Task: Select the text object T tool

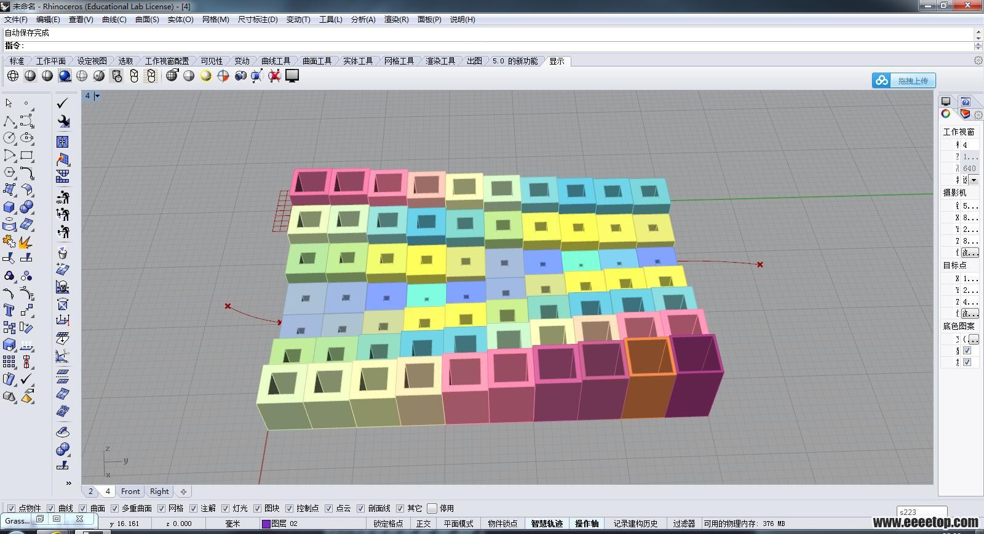Action: point(9,310)
